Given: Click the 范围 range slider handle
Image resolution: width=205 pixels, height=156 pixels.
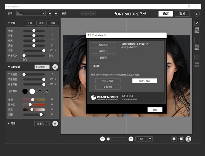Looking at the screenshot, I should pos(41,114).
